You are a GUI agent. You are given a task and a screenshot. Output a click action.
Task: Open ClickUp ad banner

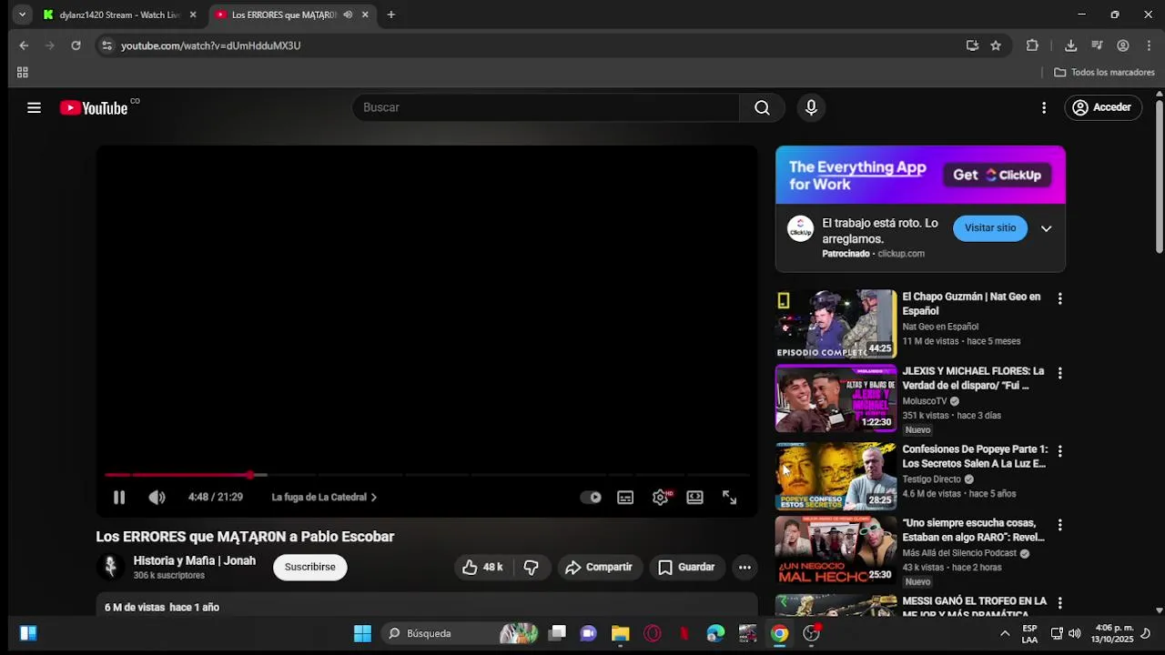(x=920, y=175)
